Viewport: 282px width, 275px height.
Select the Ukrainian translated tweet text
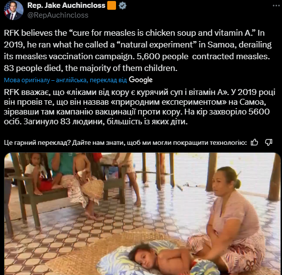point(140,107)
